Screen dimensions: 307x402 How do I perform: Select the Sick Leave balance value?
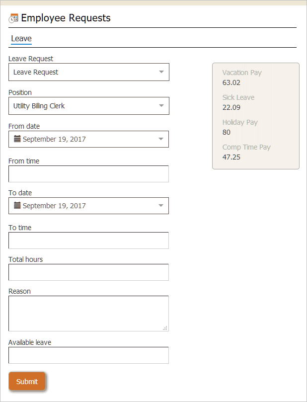pos(231,107)
